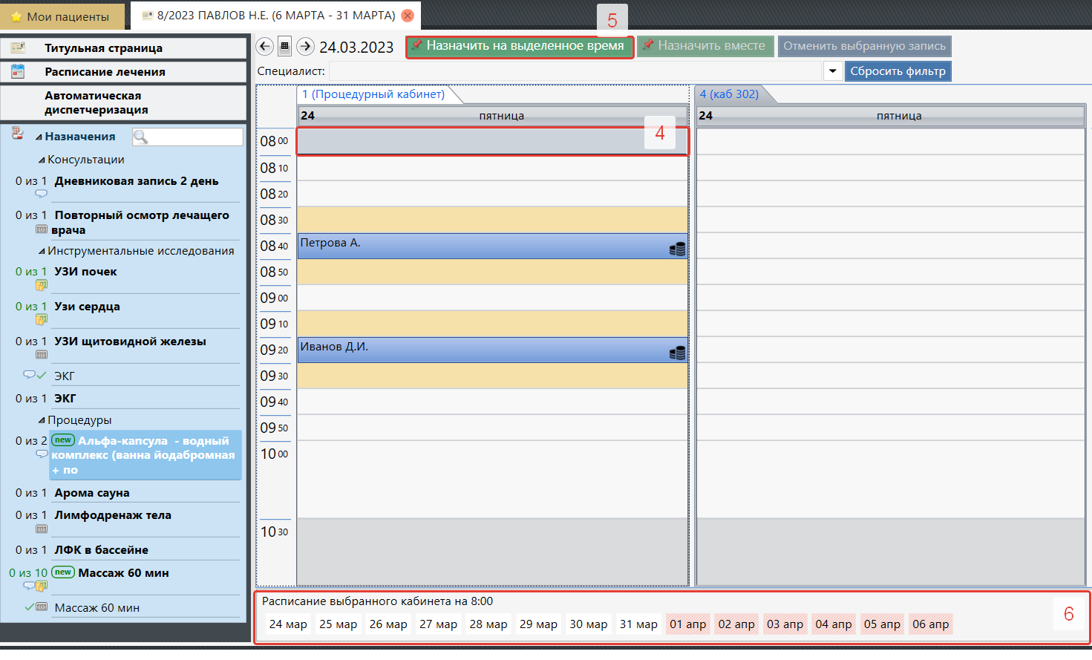The height and width of the screenshot is (660, 1092).
Task: Click the Назначения pills icon
Action: (x=18, y=134)
